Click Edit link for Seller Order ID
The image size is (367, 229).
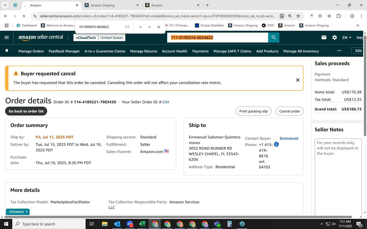(x=166, y=102)
